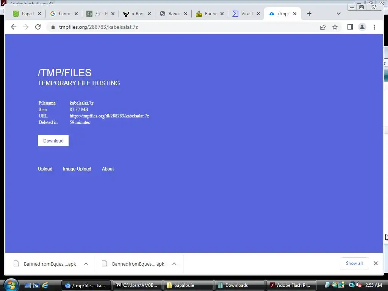Open the Chrome profile avatar menu
The image size is (388, 291).
(x=362, y=27)
